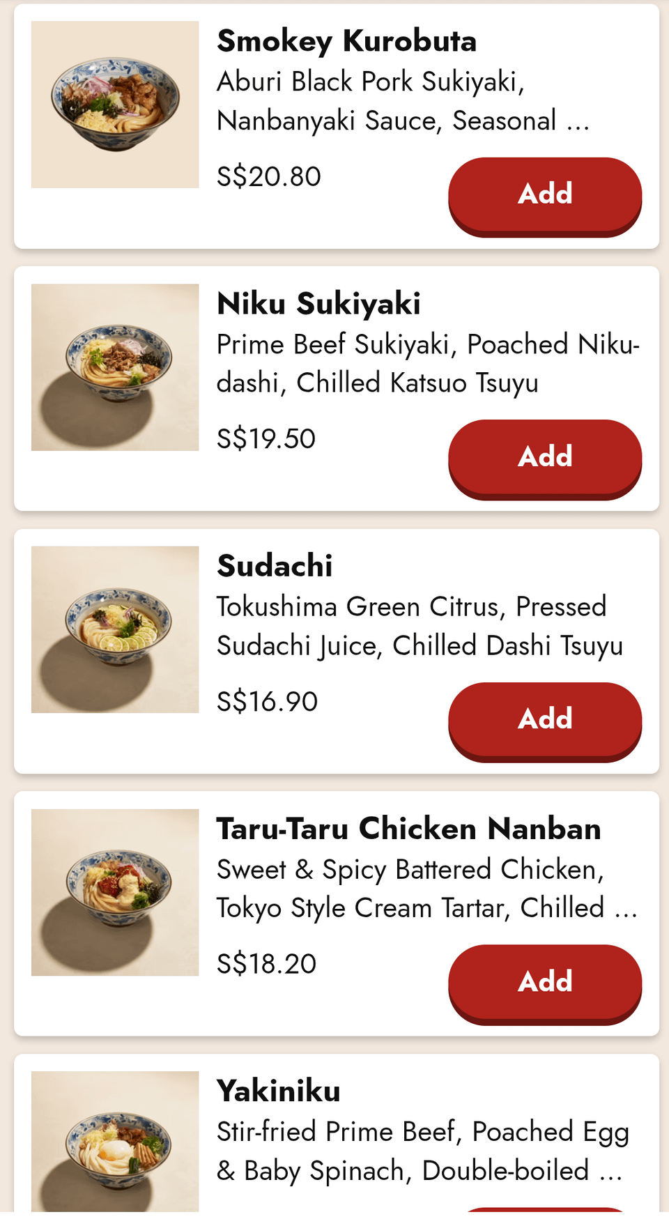The width and height of the screenshot is (669, 1219).
Task: Open the Smokey Kurobuta bowl photo
Action: coord(115,105)
